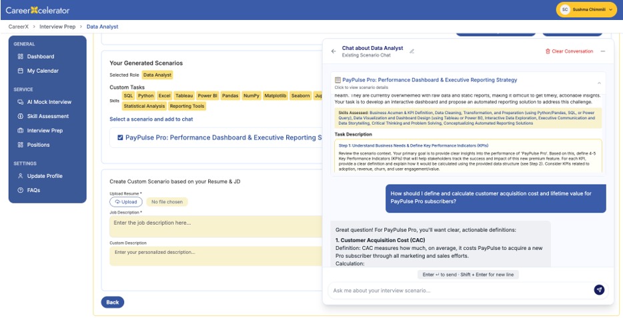
Task: Select the Pandas skill tag
Action: 230,96
